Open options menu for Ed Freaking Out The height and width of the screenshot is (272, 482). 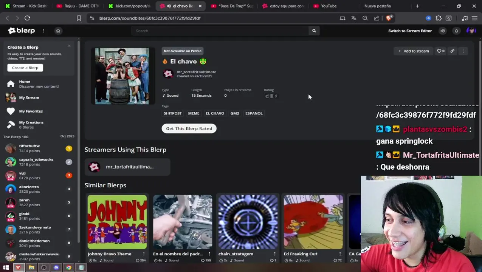340,254
